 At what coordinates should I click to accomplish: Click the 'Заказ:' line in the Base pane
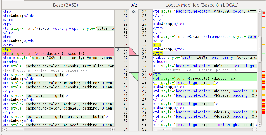point(58,28)
